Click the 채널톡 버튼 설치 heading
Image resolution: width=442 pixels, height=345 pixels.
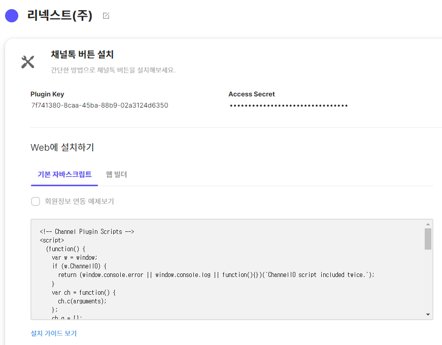point(82,54)
